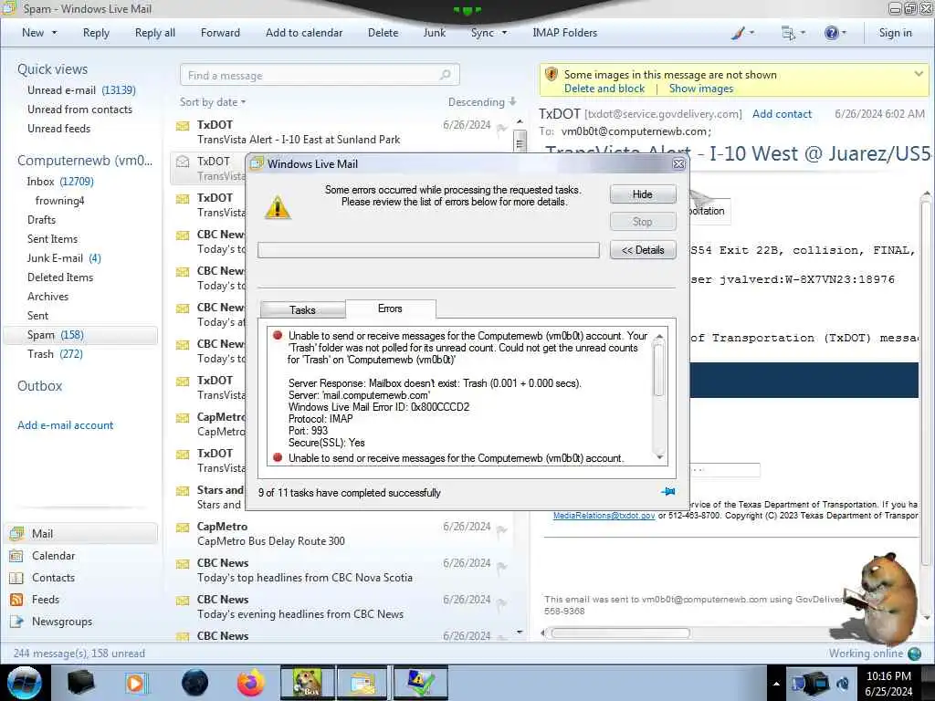Click Add e-mail account link

pyautogui.click(x=65, y=425)
